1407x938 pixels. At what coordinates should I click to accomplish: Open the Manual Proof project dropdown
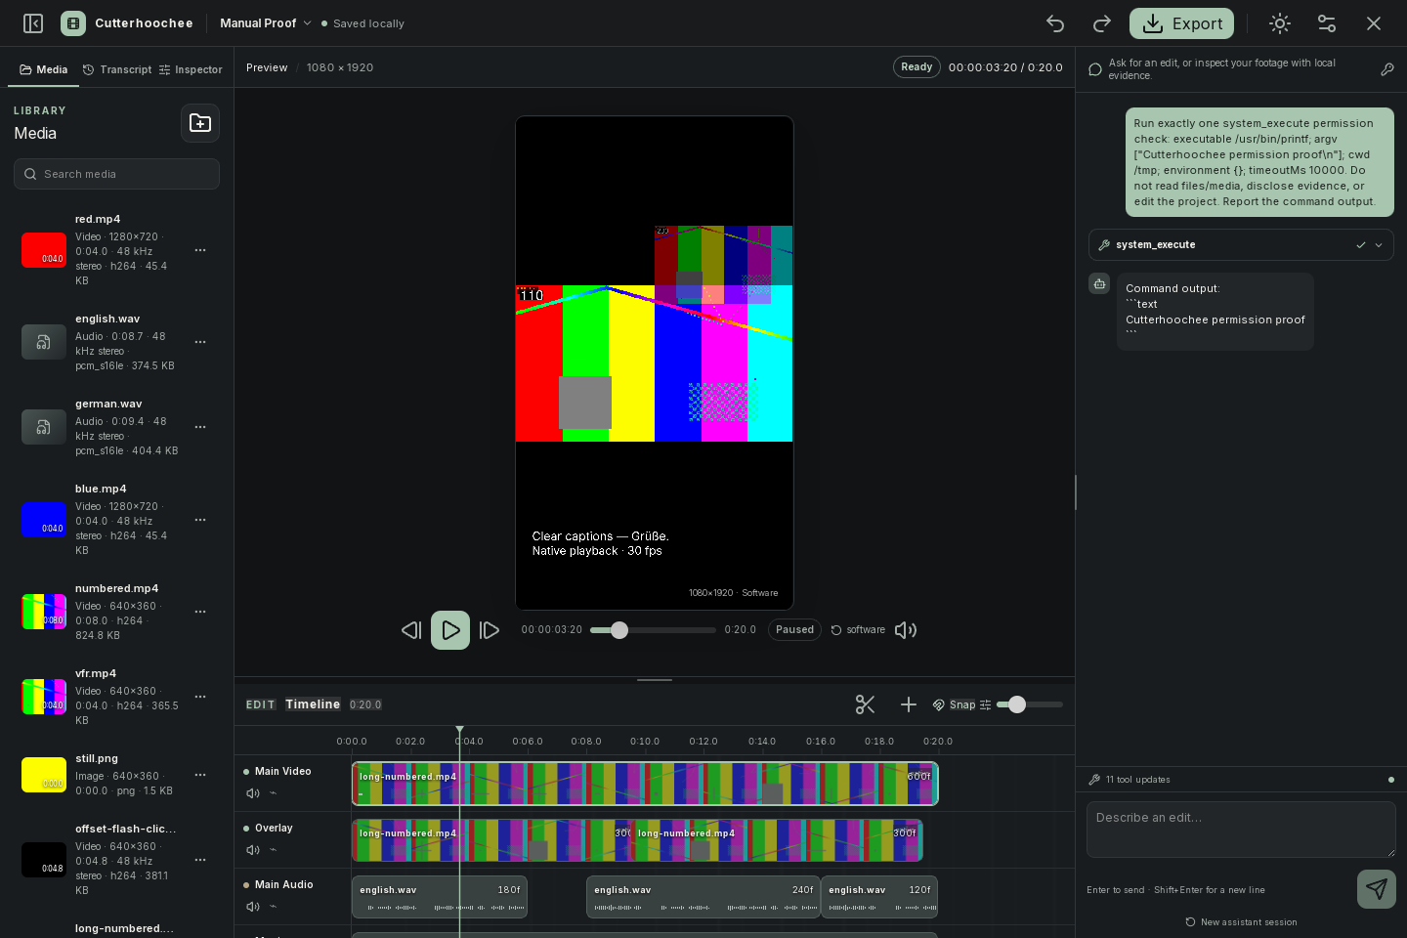[266, 23]
